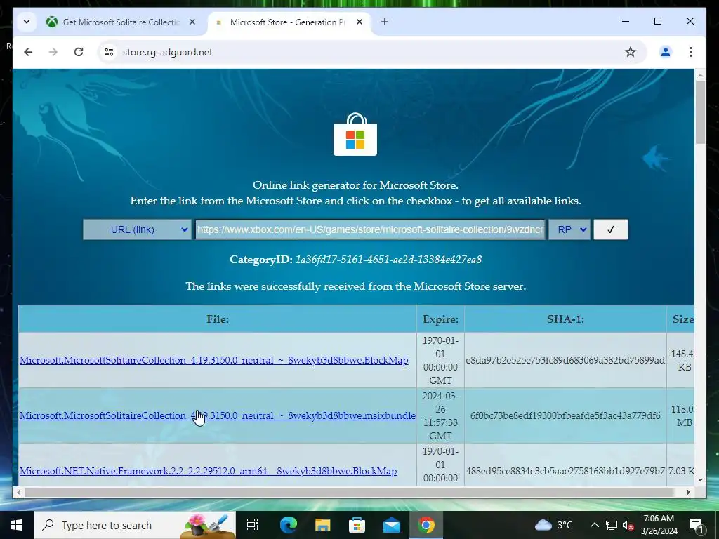The width and height of the screenshot is (719, 539).
Task: Download the SolitaireCollection .BlockMap file link
Action: point(213,360)
